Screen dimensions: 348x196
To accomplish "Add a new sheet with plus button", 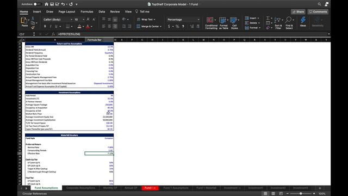I will [x=320, y=188].
